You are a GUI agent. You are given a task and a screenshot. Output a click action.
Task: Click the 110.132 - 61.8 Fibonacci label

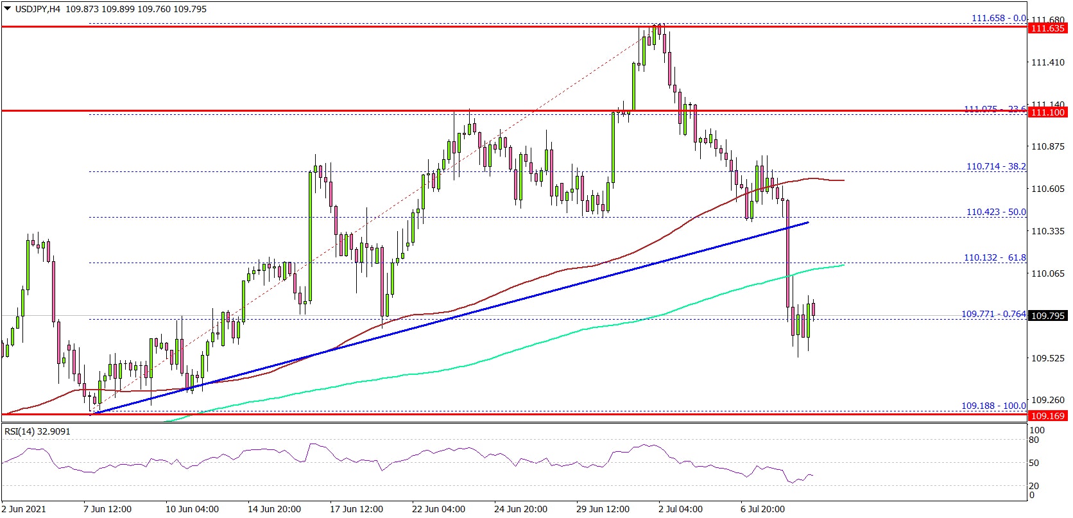coord(995,257)
